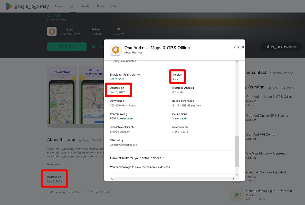Viewport: 305px width, 205px height.
Task: Click the 33.3K reviews info
Action: (70, 34)
